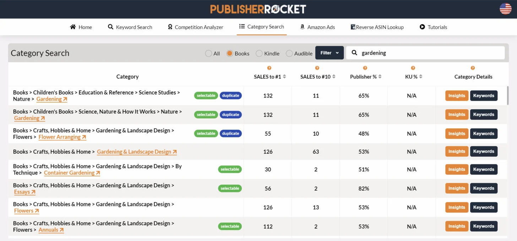This screenshot has height=241, width=517.
Task: Open Essays category link
Action: [x=25, y=192]
